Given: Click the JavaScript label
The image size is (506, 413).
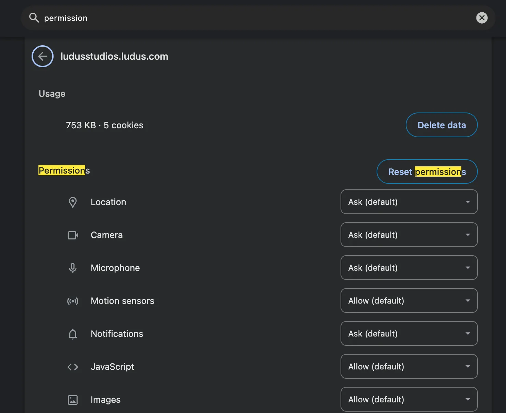Looking at the screenshot, I should (113, 367).
